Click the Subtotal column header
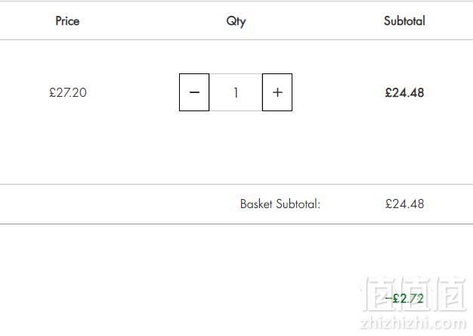This screenshot has width=473, height=336. 404,21
